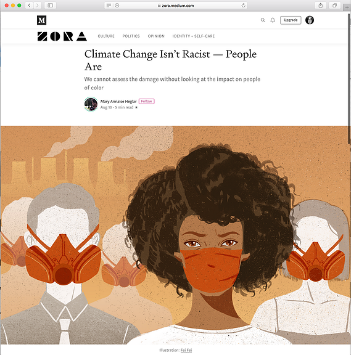351x355 pixels.
Task: Open illustrator Fei Fei link
Action: click(x=186, y=350)
